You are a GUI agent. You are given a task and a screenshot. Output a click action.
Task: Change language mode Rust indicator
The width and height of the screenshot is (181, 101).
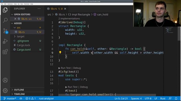tap(163, 98)
